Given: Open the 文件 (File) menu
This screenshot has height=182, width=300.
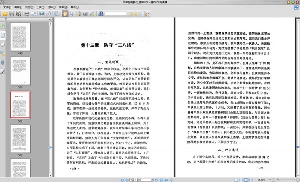Looking at the screenshot, I should 7,7.
